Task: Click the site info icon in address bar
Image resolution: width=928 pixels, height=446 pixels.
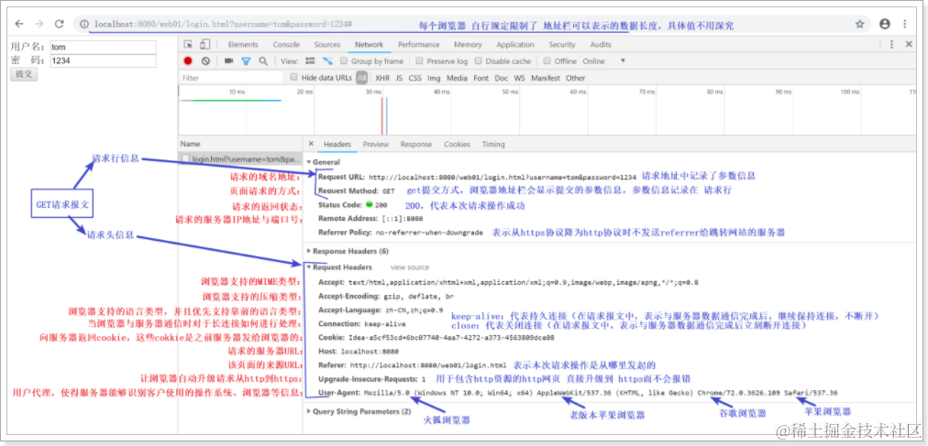Action: [84, 24]
